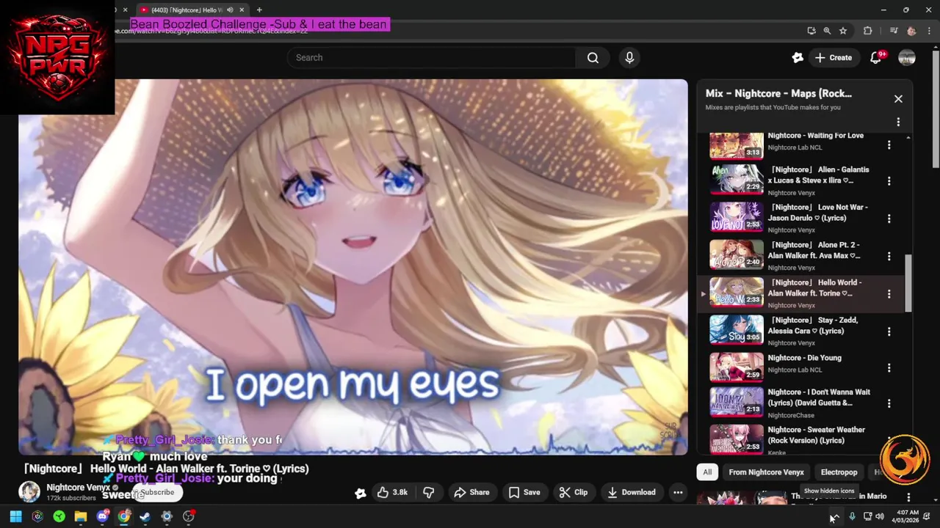The image size is (940, 528).
Task: Open Discord from the taskbar
Action: pos(102,516)
